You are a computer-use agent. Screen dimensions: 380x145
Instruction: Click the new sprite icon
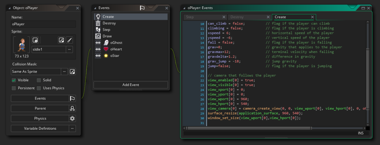(x=36, y=40)
